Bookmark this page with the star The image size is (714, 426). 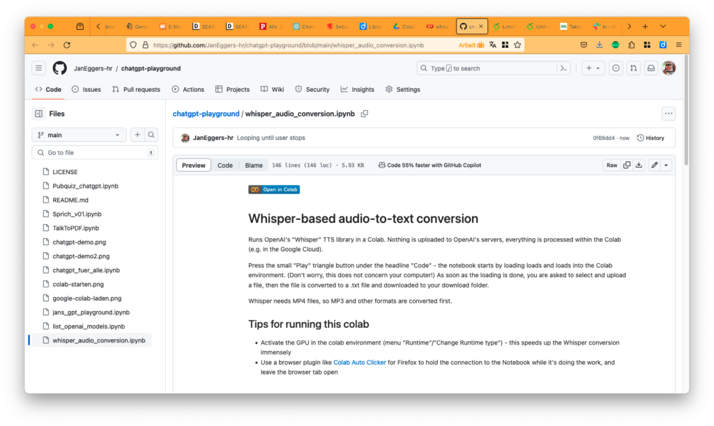click(517, 45)
